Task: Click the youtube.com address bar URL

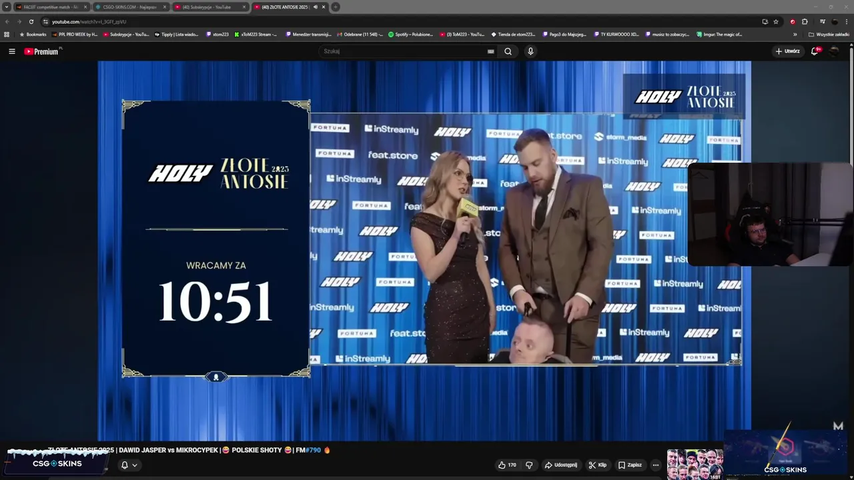Action: pyautogui.click(x=89, y=21)
